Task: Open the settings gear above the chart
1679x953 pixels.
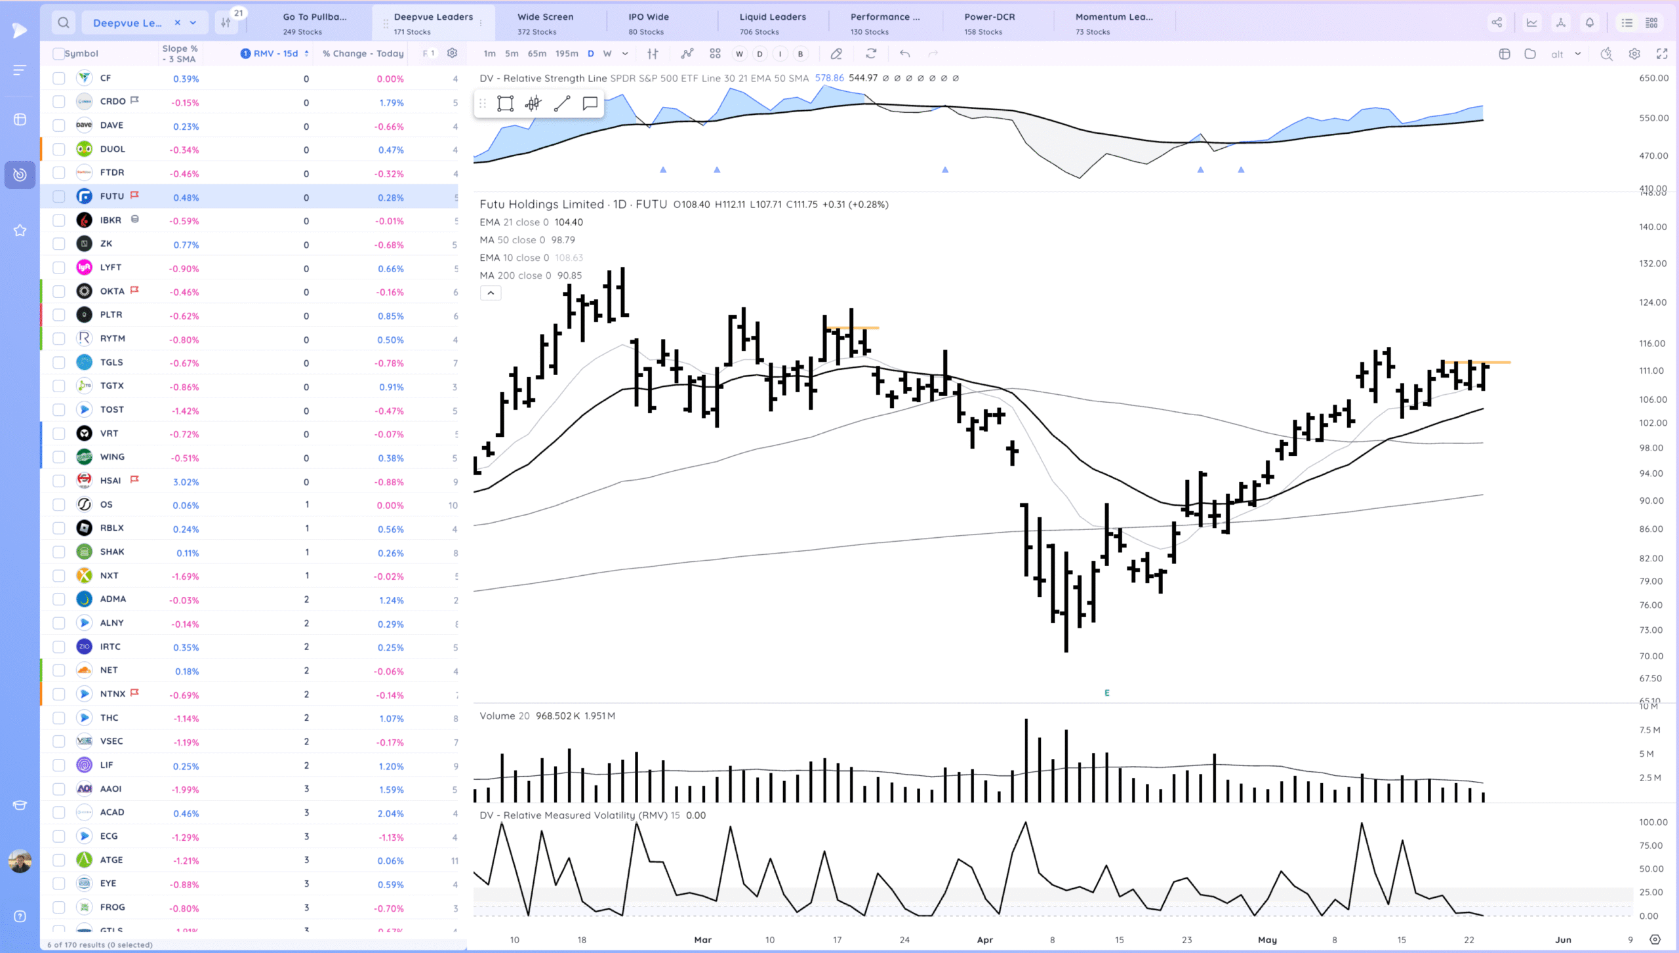Action: tap(1634, 54)
